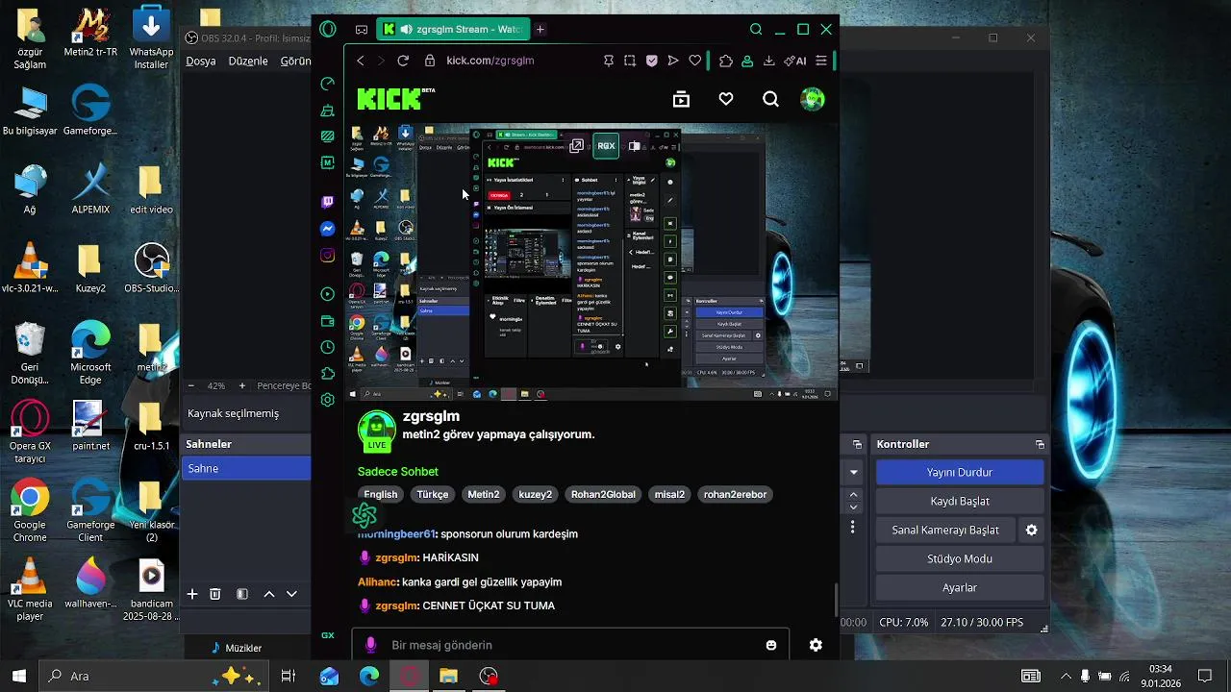Reload the kick.com page
Image resolution: width=1231 pixels, height=692 pixels.
[x=403, y=61]
